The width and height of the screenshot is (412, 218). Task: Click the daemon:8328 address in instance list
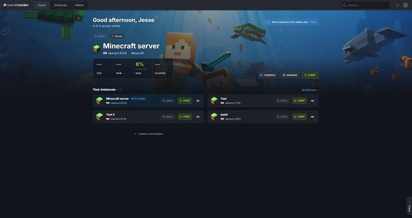pos(118,103)
